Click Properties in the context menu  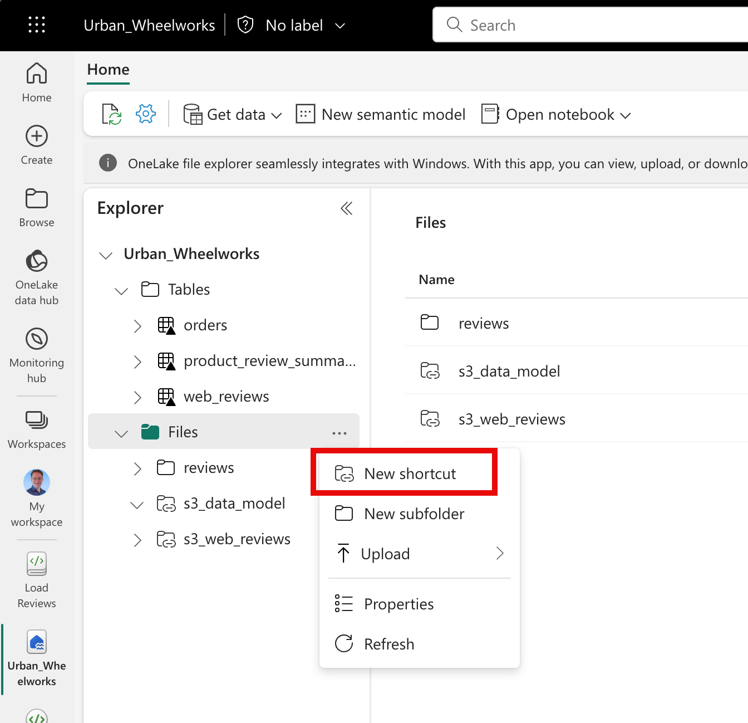coord(398,604)
